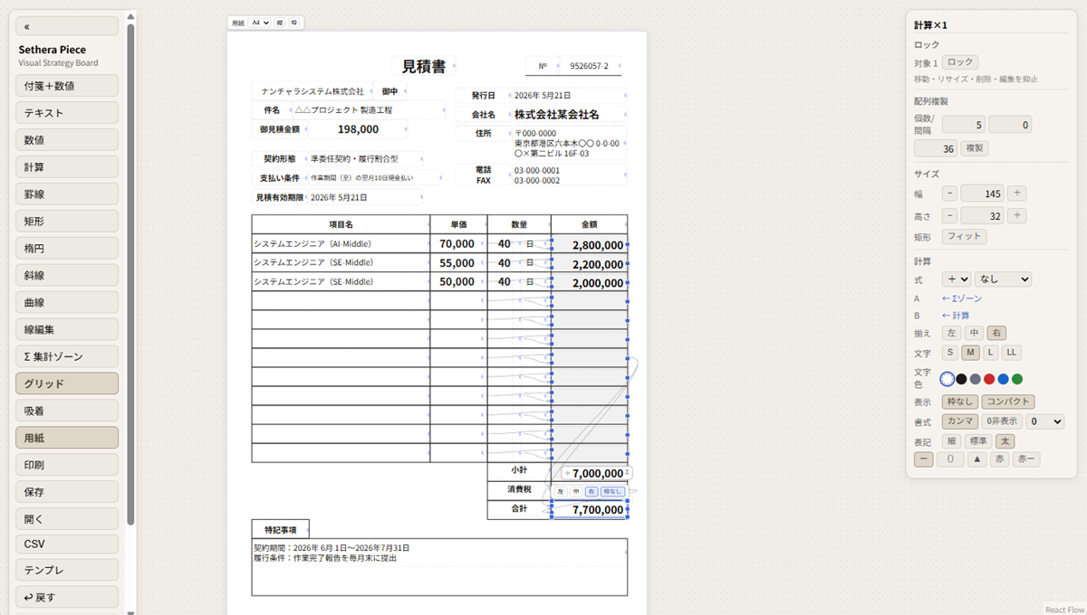Set 揃え alignment to 左 in the right panel
Image resolution: width=1087 pixels, height=615 pixels.
[x=951, y=333]
